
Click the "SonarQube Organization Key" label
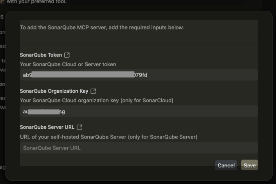point(54,91)
